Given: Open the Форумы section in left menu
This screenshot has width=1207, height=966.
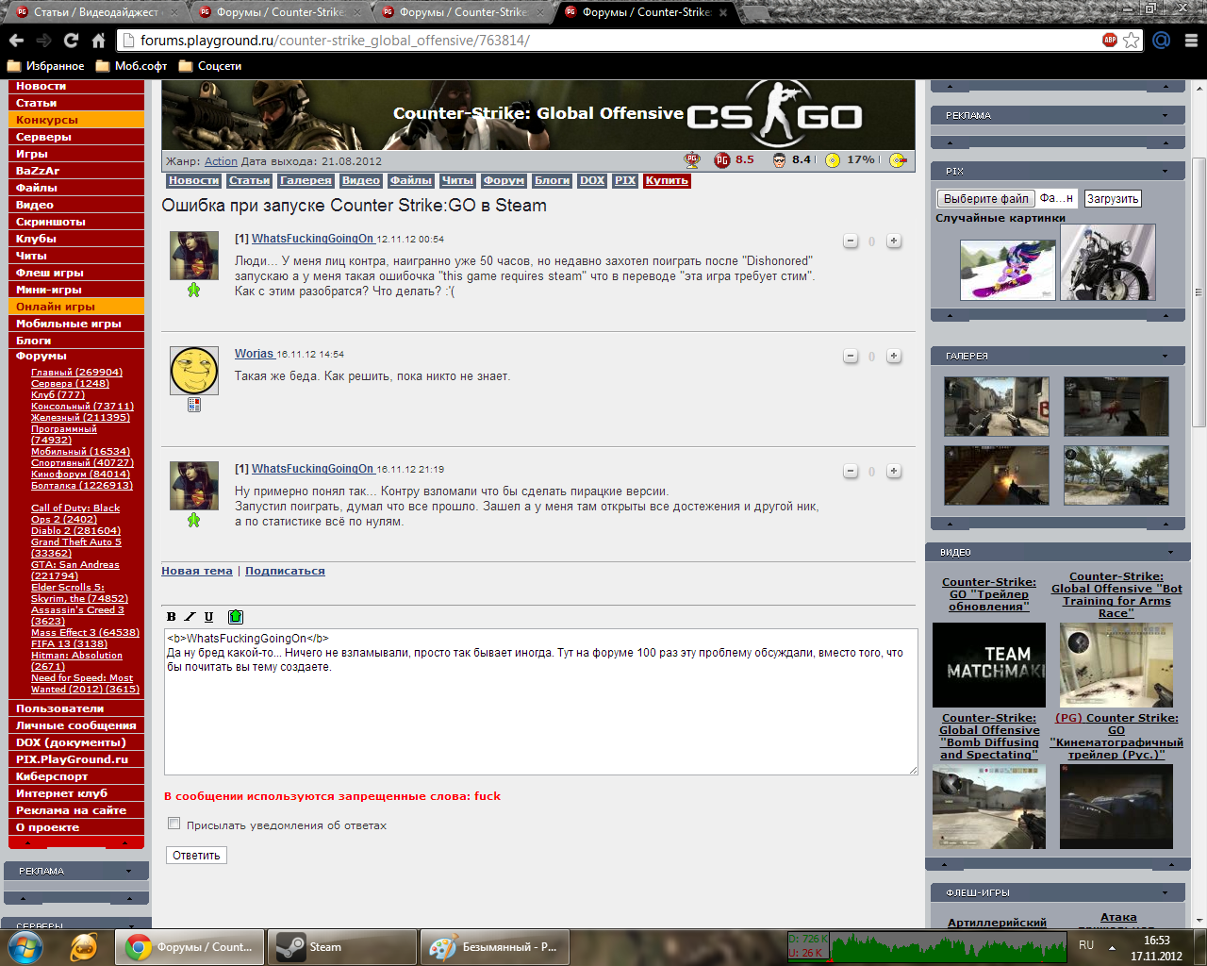Looking at the screenshot, I should click(x=41, y=356).
